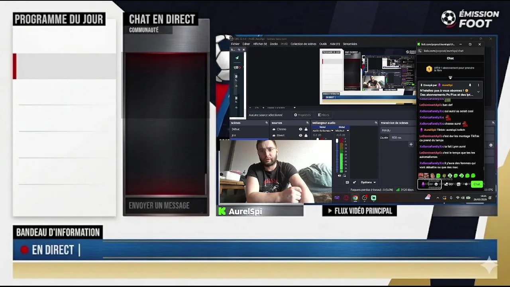The image size is (510, 287).
Task: Open the Outils menu in OBS
Action: [323, 44]
